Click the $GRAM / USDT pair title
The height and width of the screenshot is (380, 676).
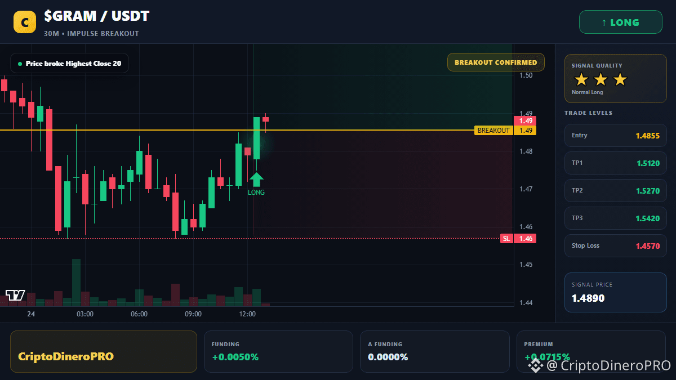[97, 16]
